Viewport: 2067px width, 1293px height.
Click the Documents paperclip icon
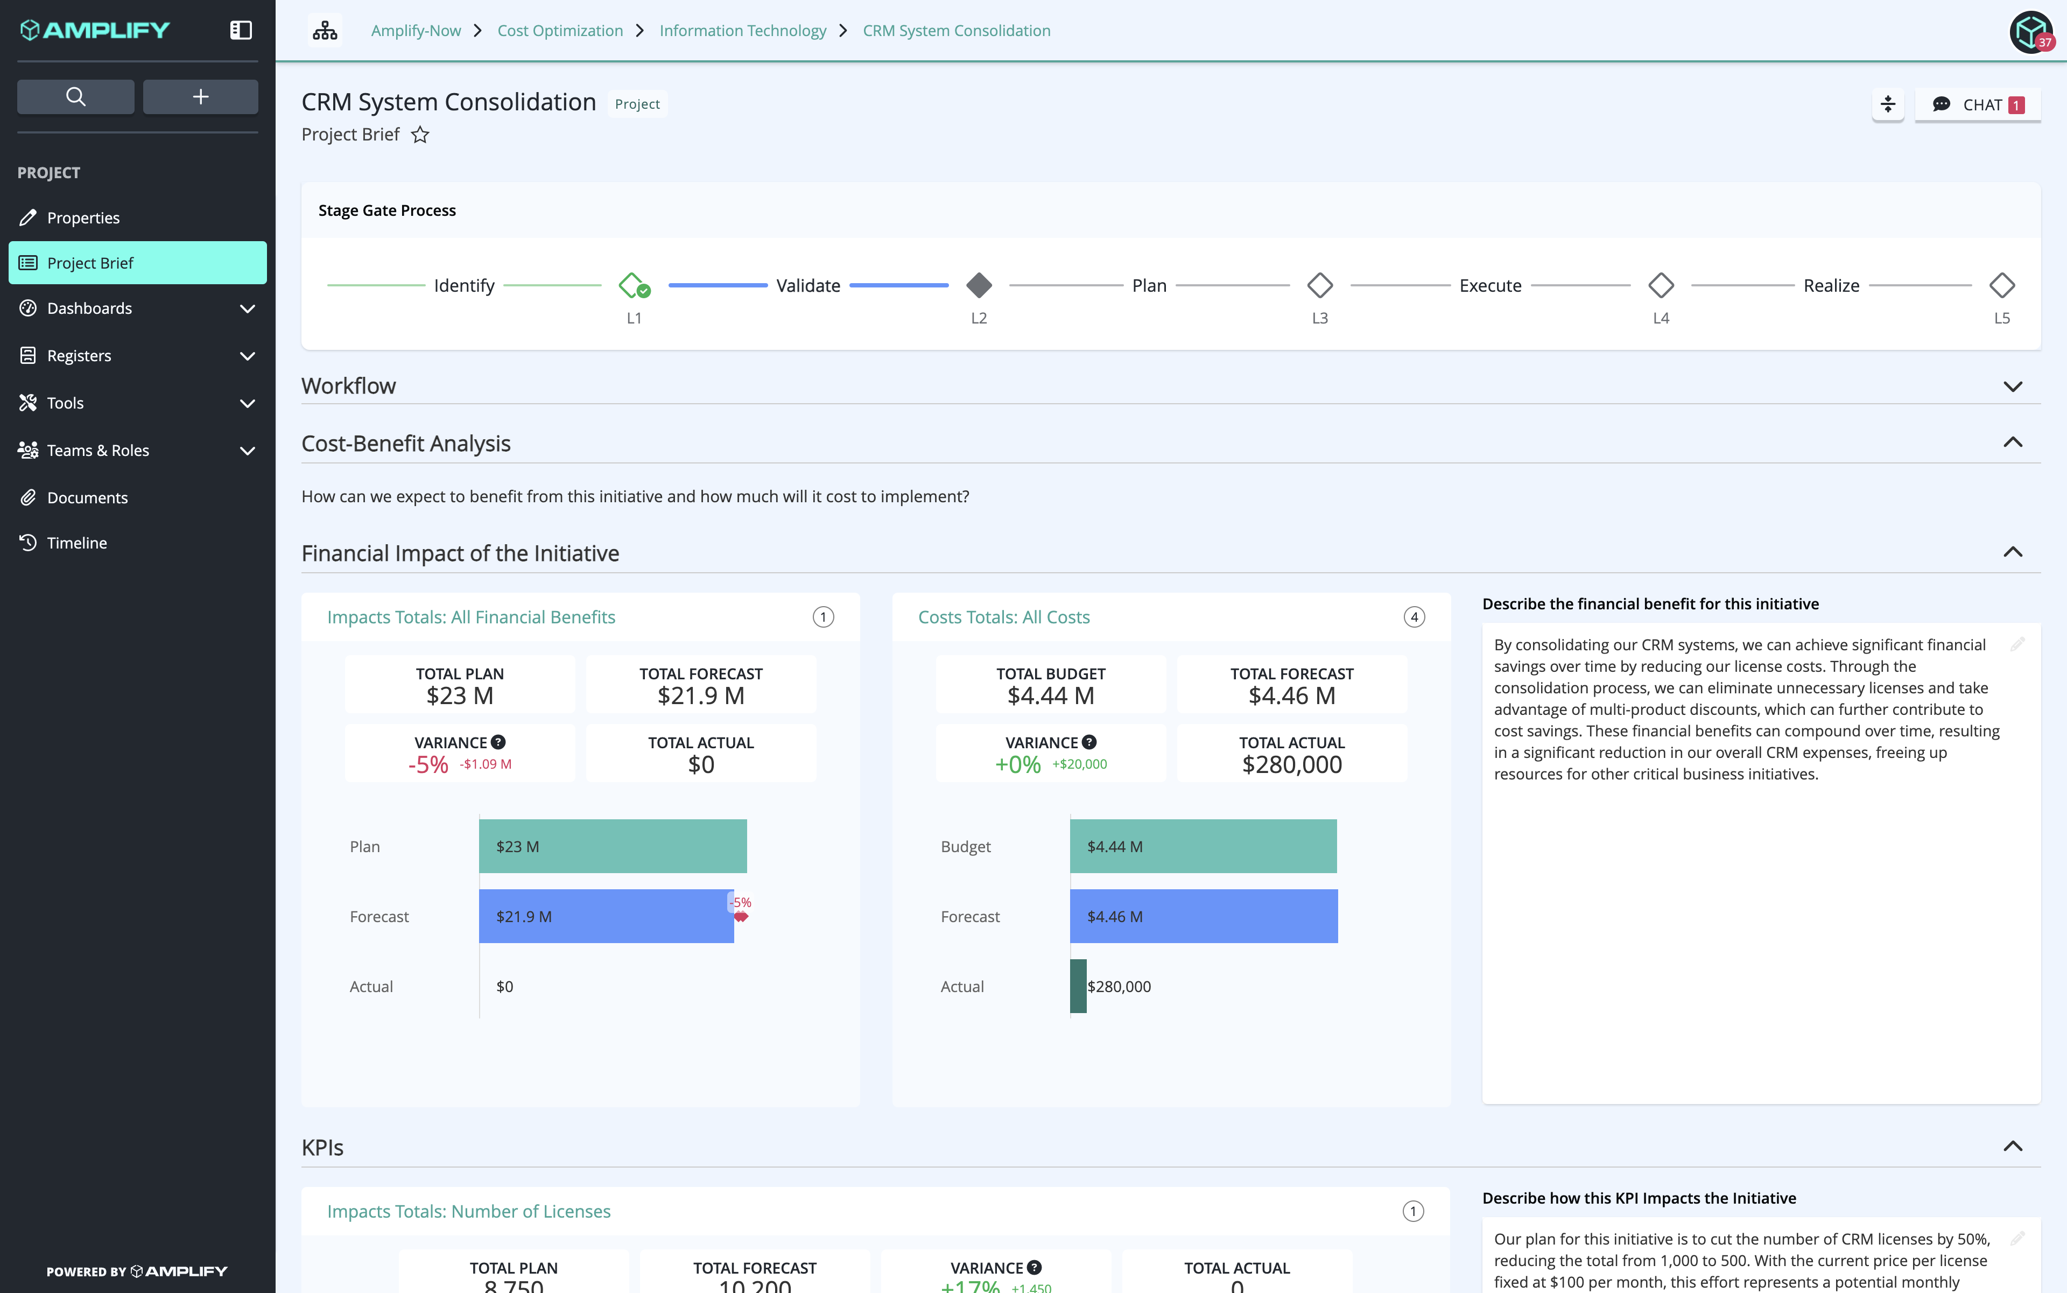click(28, 497)
